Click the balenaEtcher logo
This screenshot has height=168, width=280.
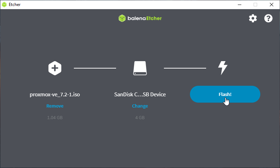[140, 18]
